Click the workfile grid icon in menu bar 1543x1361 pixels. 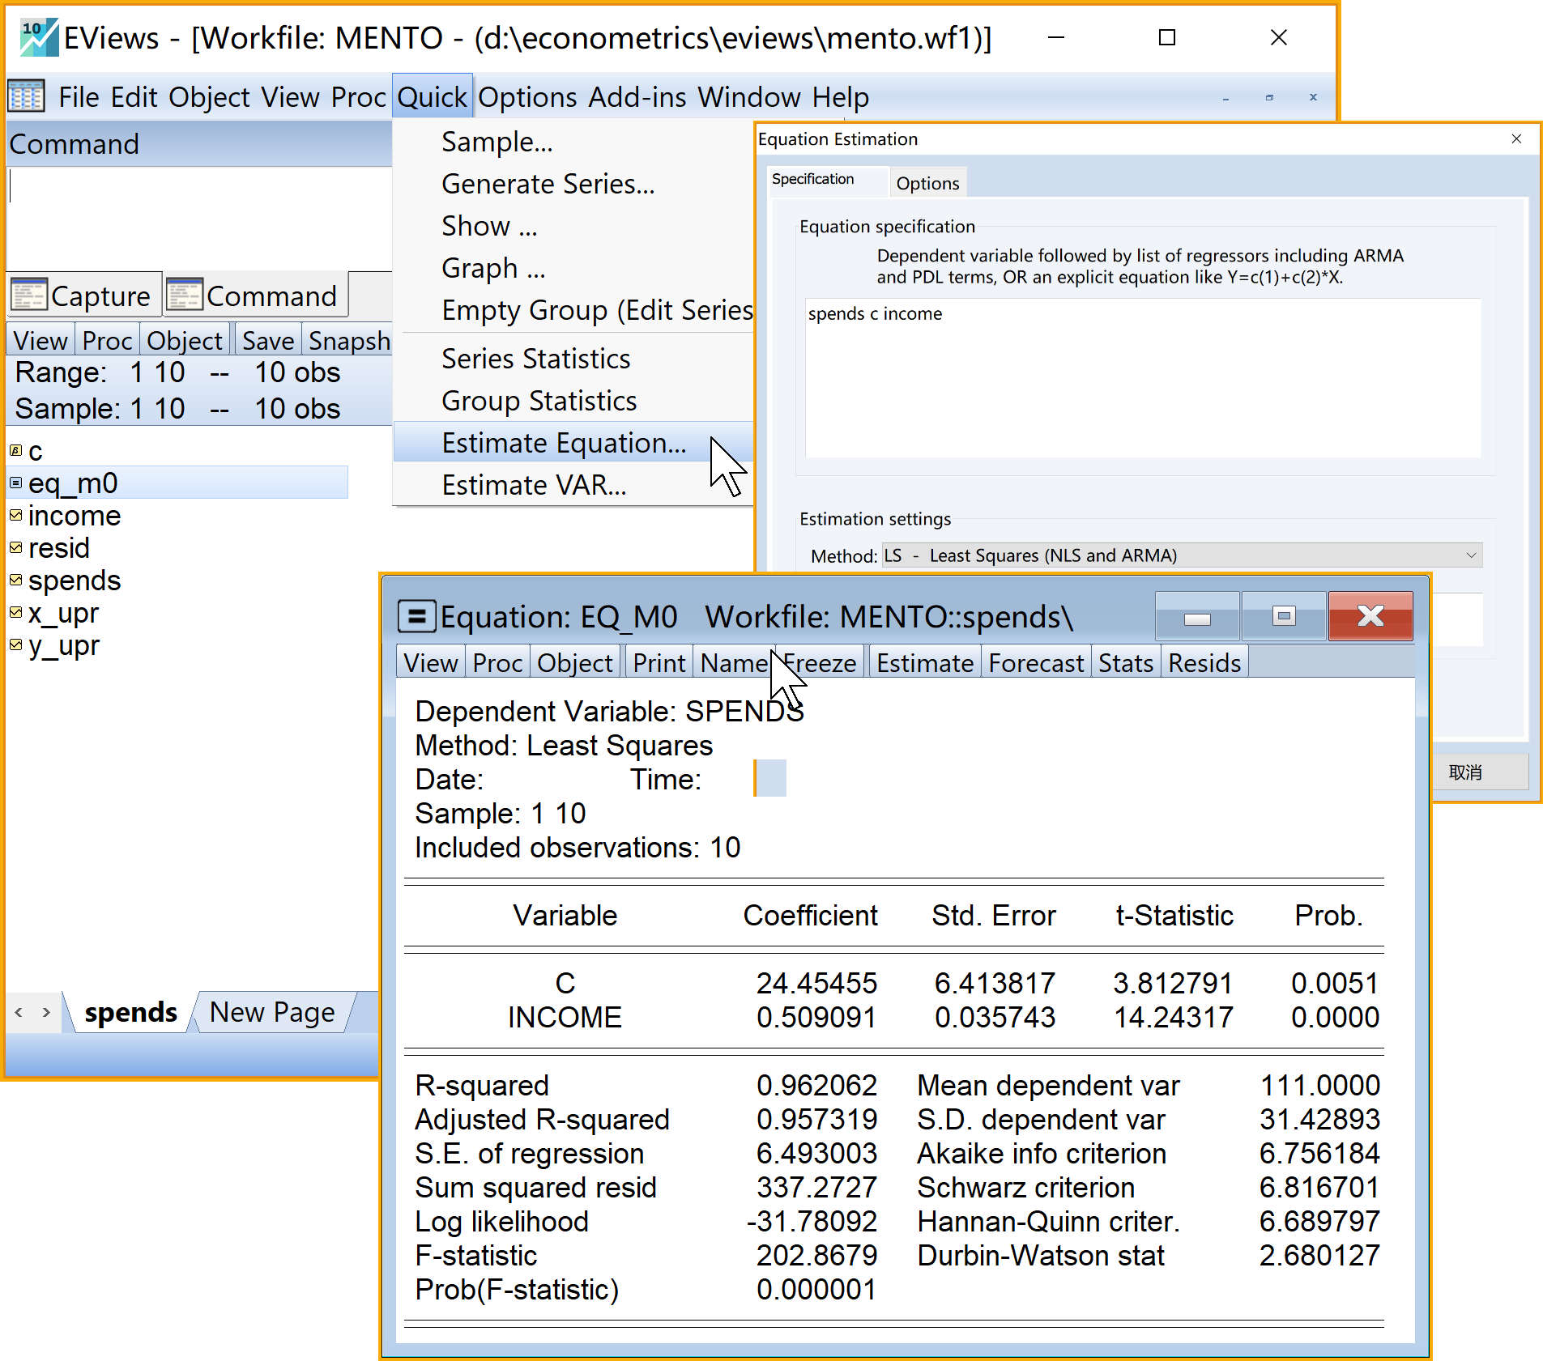[x=27, y=96]
